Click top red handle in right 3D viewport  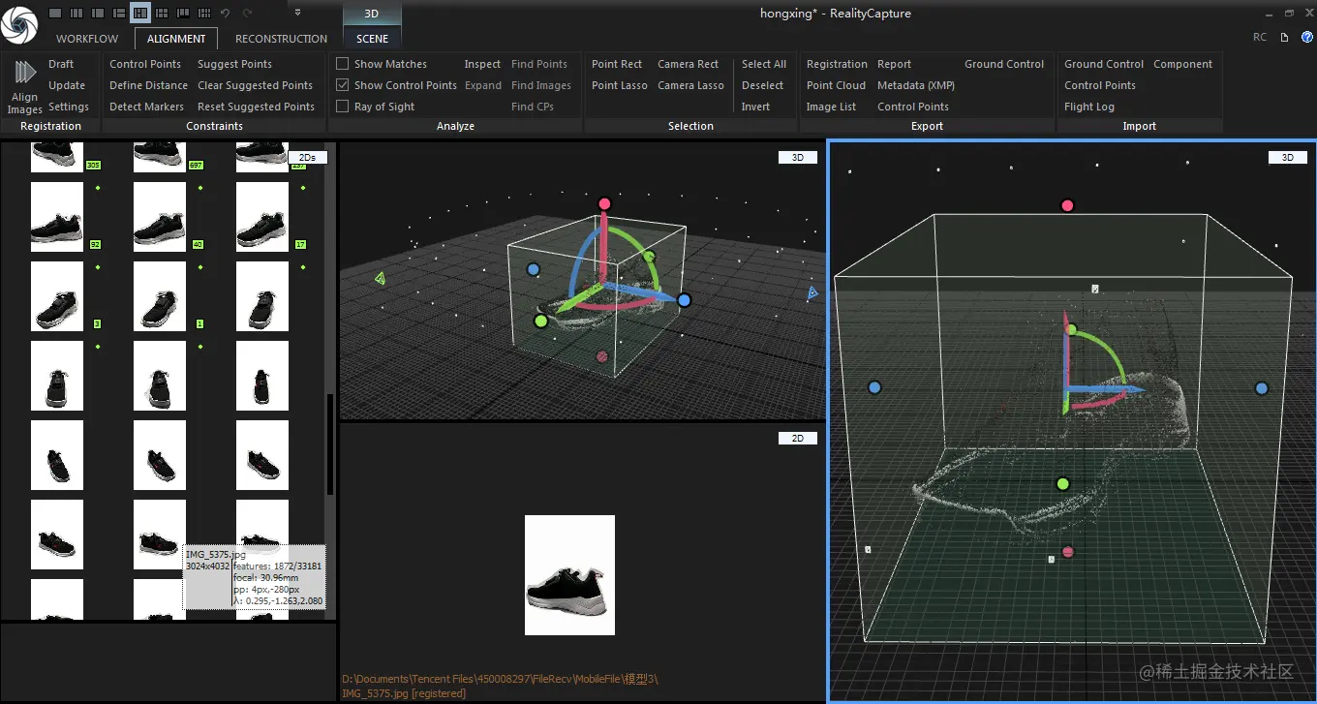tap(1067, 205)
